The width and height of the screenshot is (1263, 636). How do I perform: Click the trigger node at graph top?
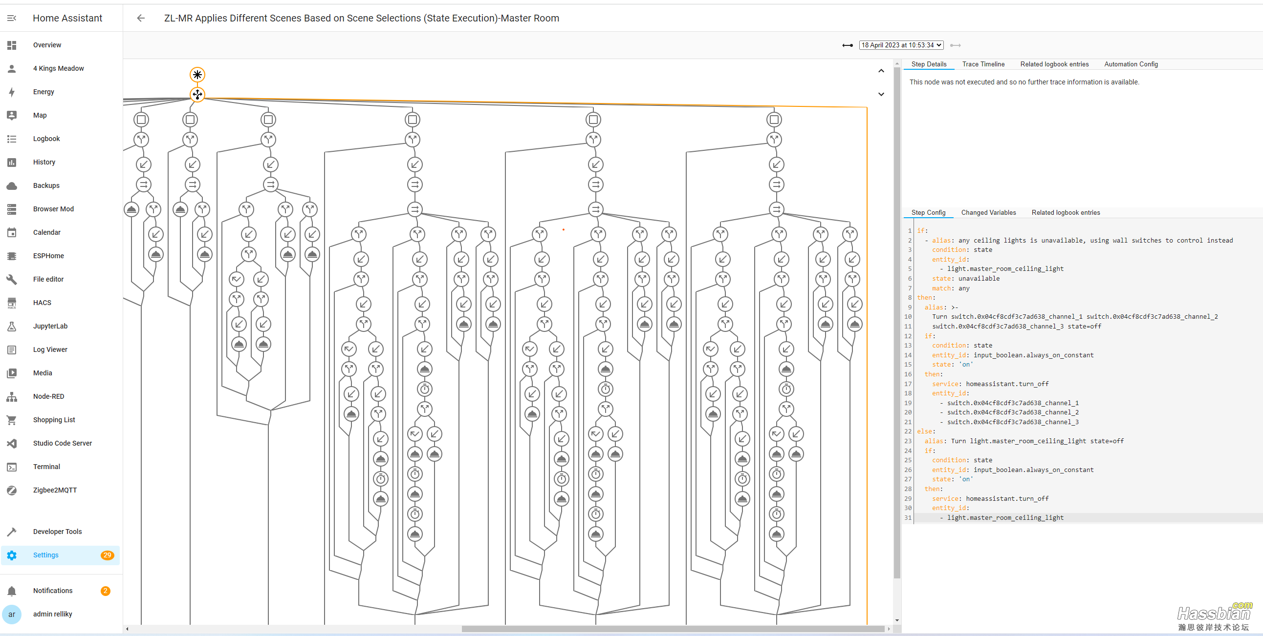[197, 74]
